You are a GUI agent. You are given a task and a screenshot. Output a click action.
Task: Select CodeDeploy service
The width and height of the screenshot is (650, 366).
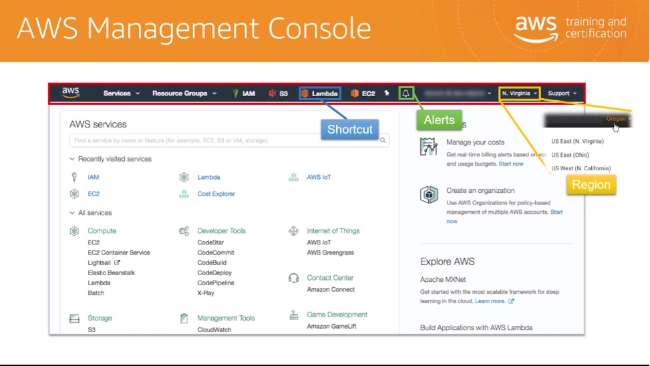(x=214, y=272)
